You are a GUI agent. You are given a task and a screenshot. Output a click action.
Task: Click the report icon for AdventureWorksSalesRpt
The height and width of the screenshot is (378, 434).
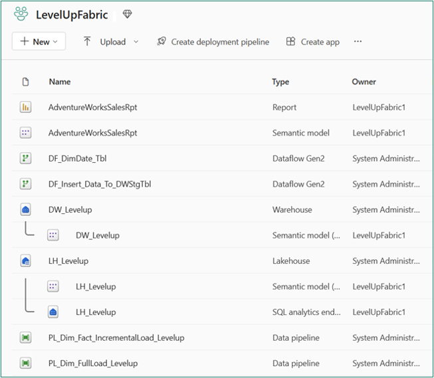25,107
